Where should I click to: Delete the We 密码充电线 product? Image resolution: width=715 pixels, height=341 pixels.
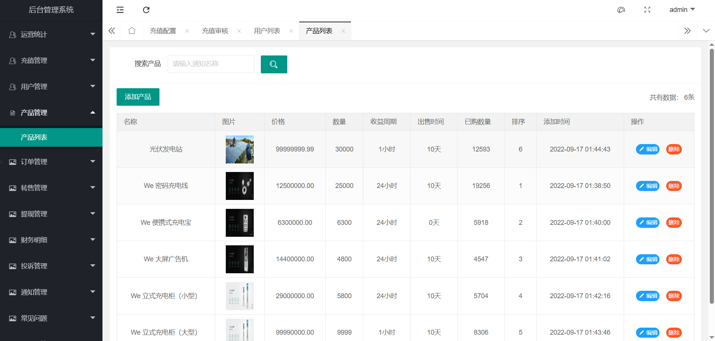(x=674, y=186)
